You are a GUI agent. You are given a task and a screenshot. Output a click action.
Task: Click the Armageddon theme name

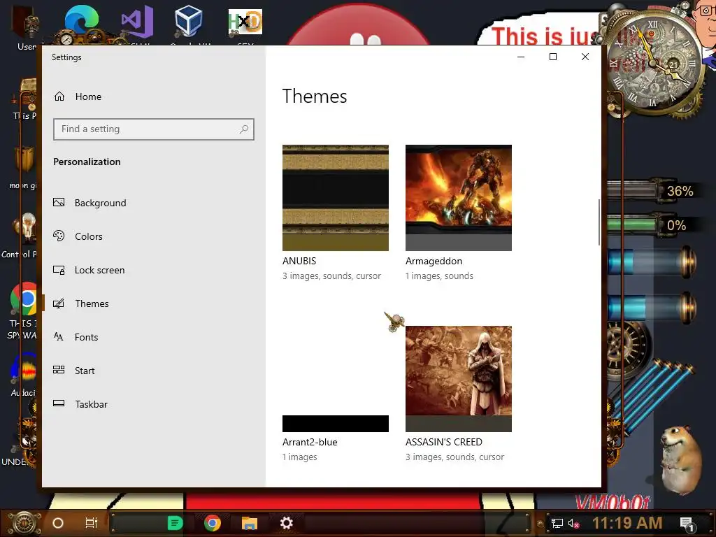[434, 262]
